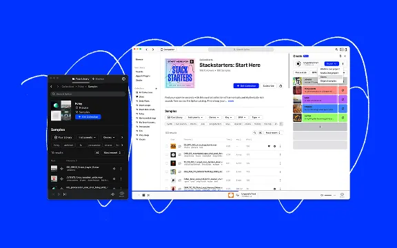Image resolution: width=397 pixels, height=248 pixels.
Task: Expand the Instruments dropdown in main window
Action: point(195,117)
